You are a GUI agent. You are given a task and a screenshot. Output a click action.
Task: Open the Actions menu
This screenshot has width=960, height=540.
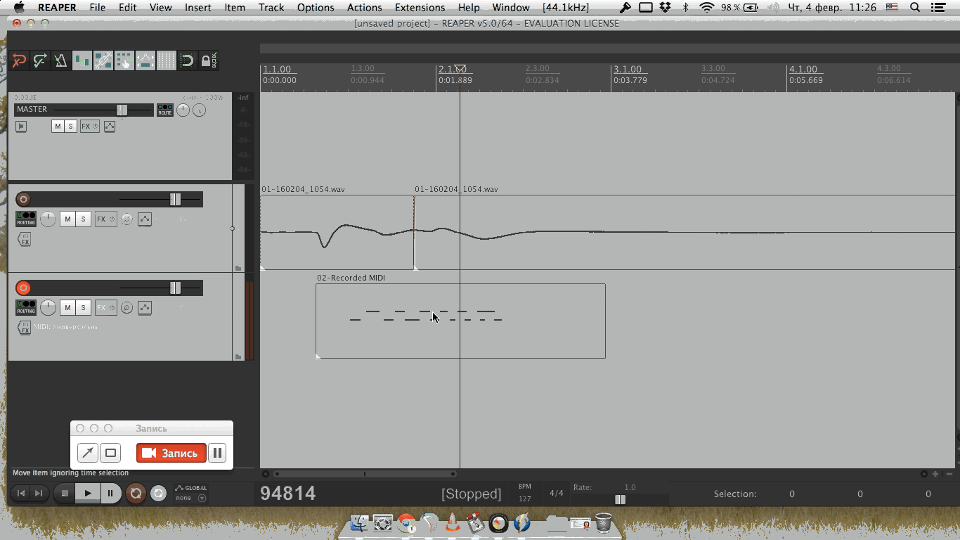[365, 8]
